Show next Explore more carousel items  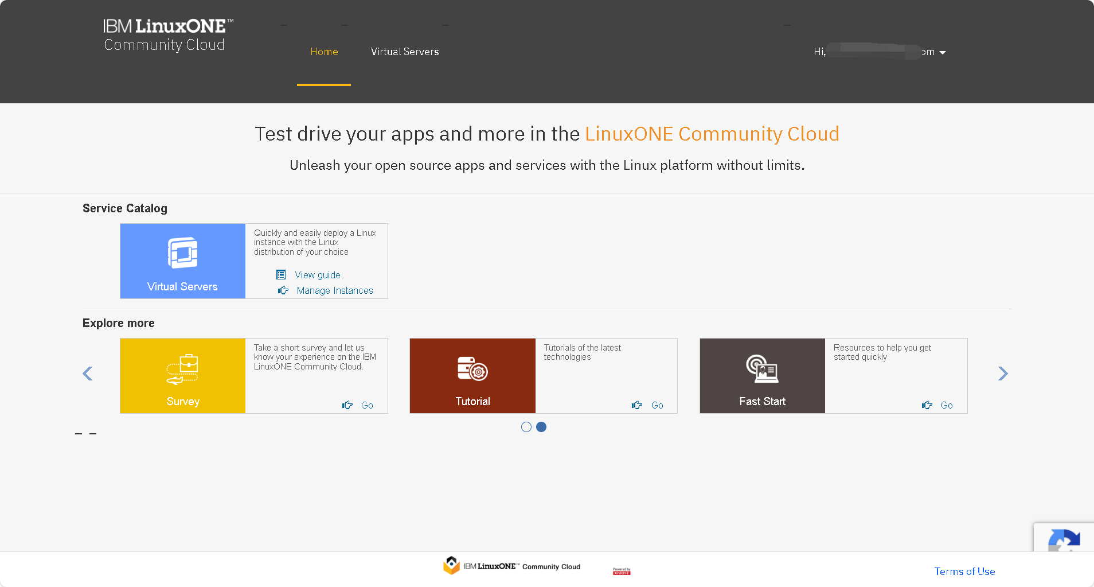point(1003,374)
